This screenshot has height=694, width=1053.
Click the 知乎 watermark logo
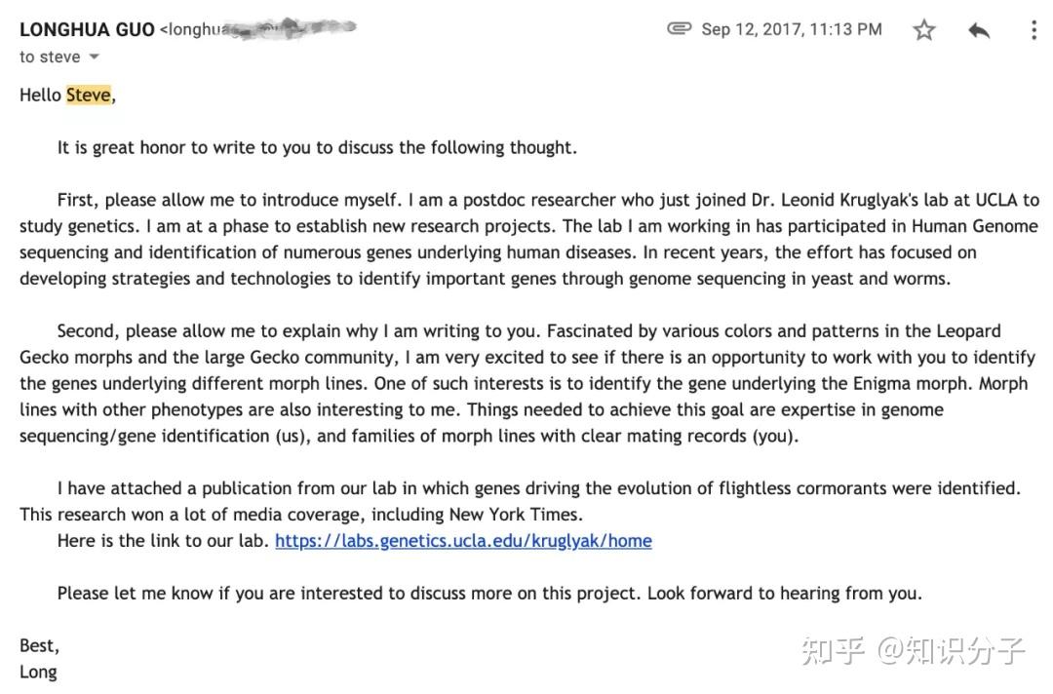pos(834,651)
